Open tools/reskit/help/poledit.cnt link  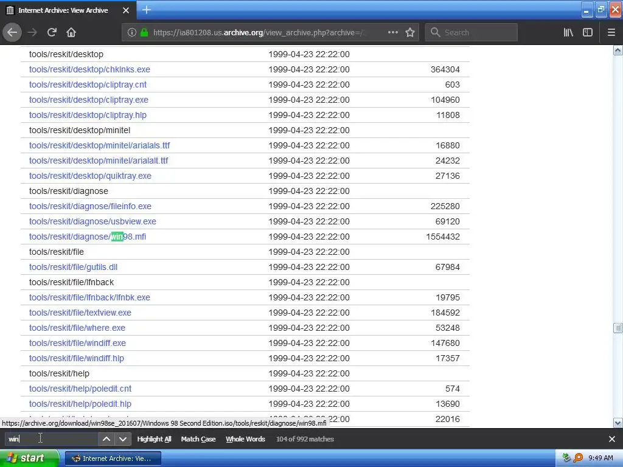(80, 389)
